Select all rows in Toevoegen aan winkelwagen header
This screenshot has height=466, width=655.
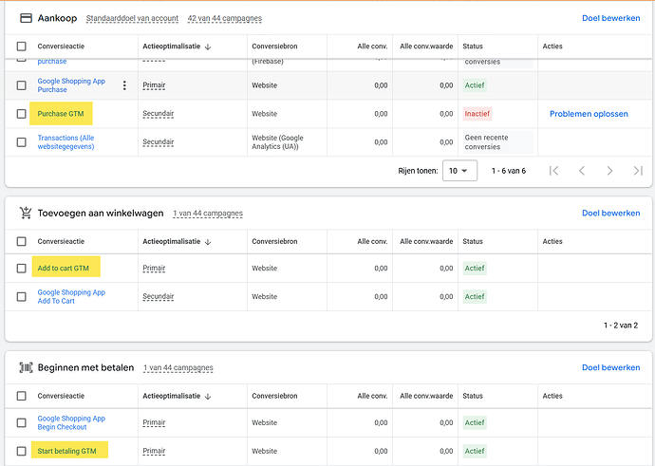pos(21,241)
